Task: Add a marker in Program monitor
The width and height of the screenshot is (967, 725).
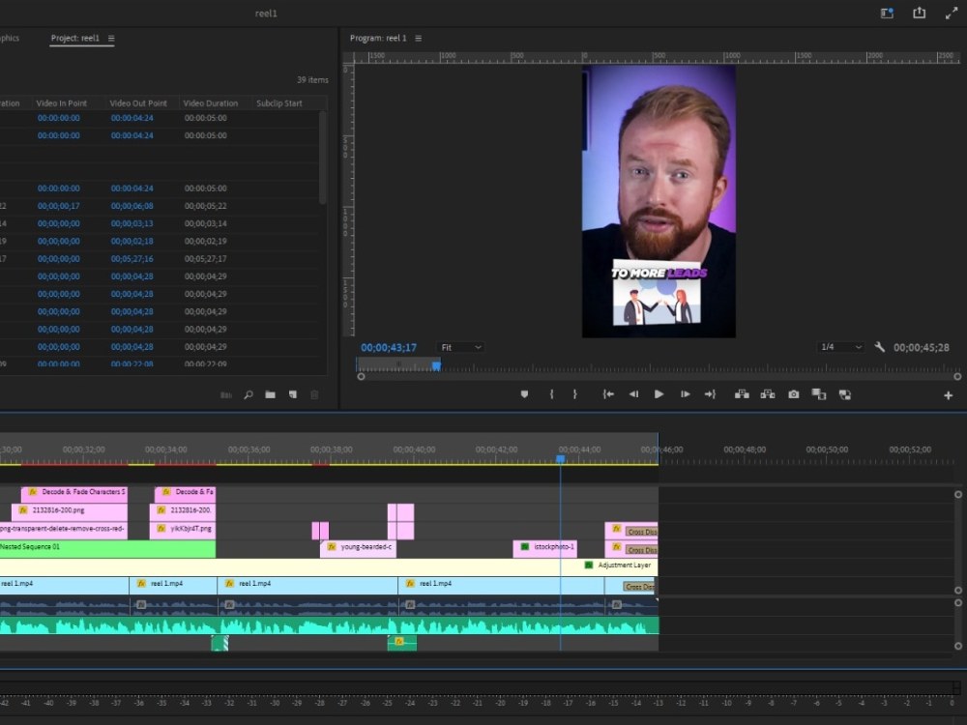Action: 525,394
